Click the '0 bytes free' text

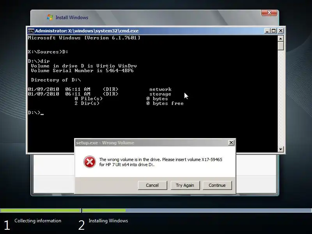(x=165, y=103)
